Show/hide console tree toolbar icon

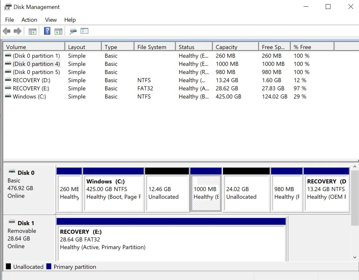pos(32,31)
